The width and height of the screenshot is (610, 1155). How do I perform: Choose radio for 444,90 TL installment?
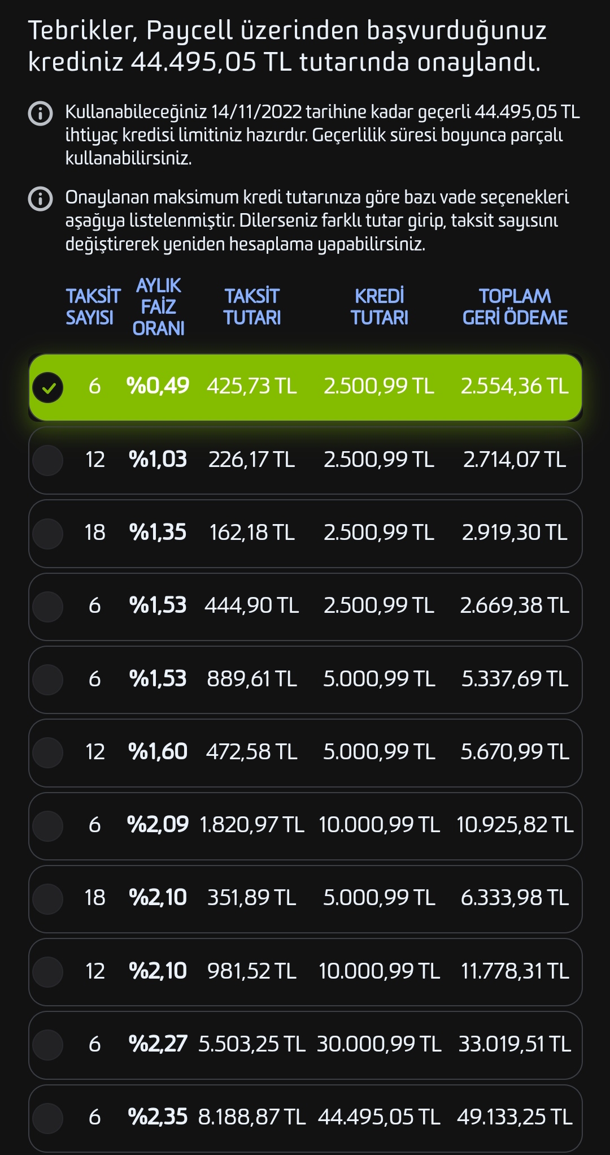click(x=48, y=606)
